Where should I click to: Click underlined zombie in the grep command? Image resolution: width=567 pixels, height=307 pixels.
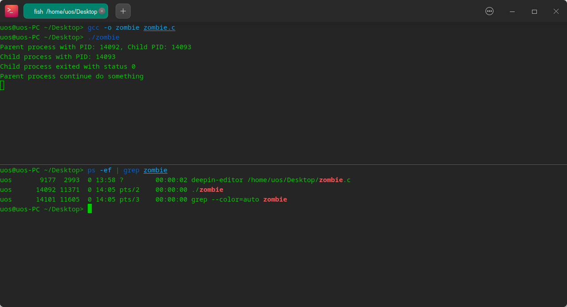pos(155,170)
